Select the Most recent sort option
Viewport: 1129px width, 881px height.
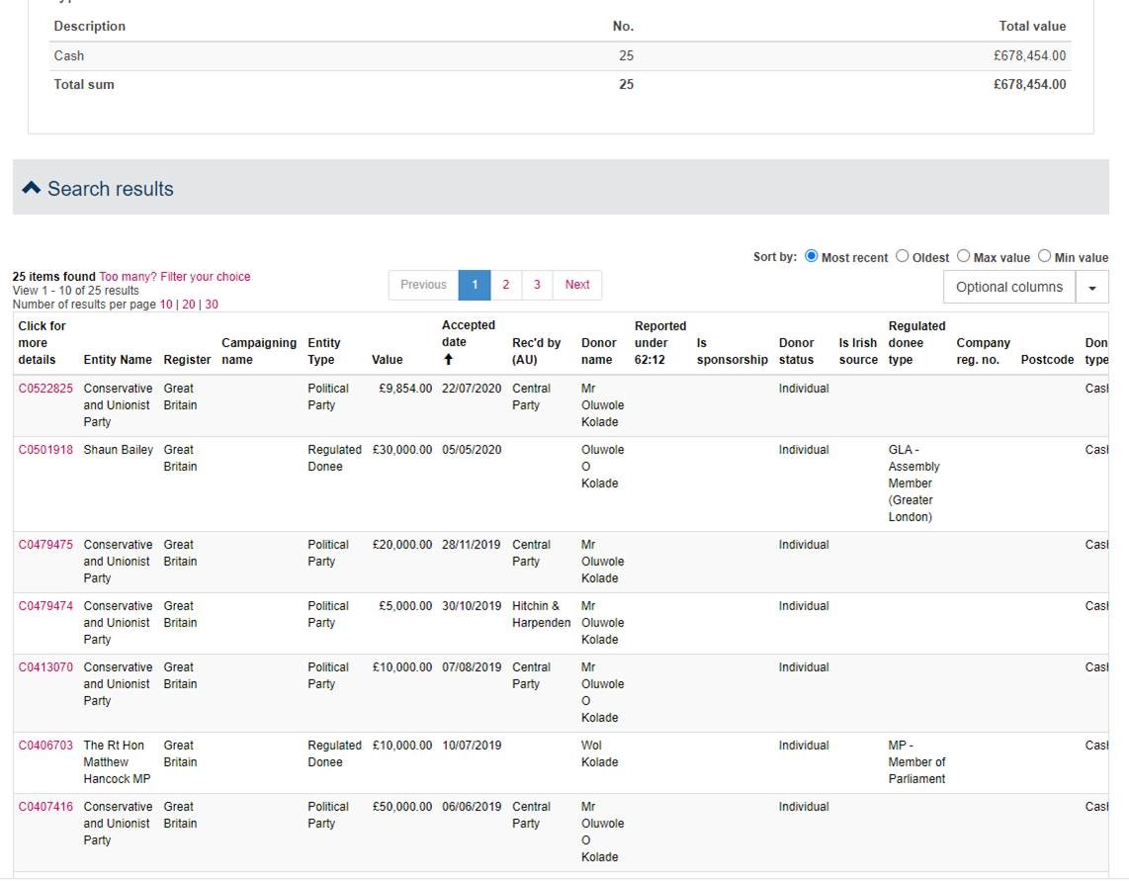[811, 256]
